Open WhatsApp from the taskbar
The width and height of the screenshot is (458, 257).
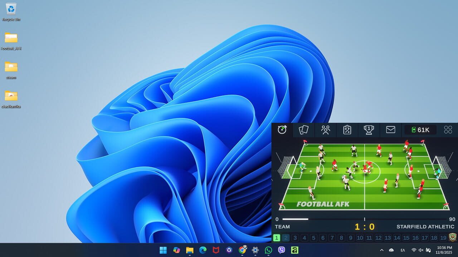click(268, 250)
